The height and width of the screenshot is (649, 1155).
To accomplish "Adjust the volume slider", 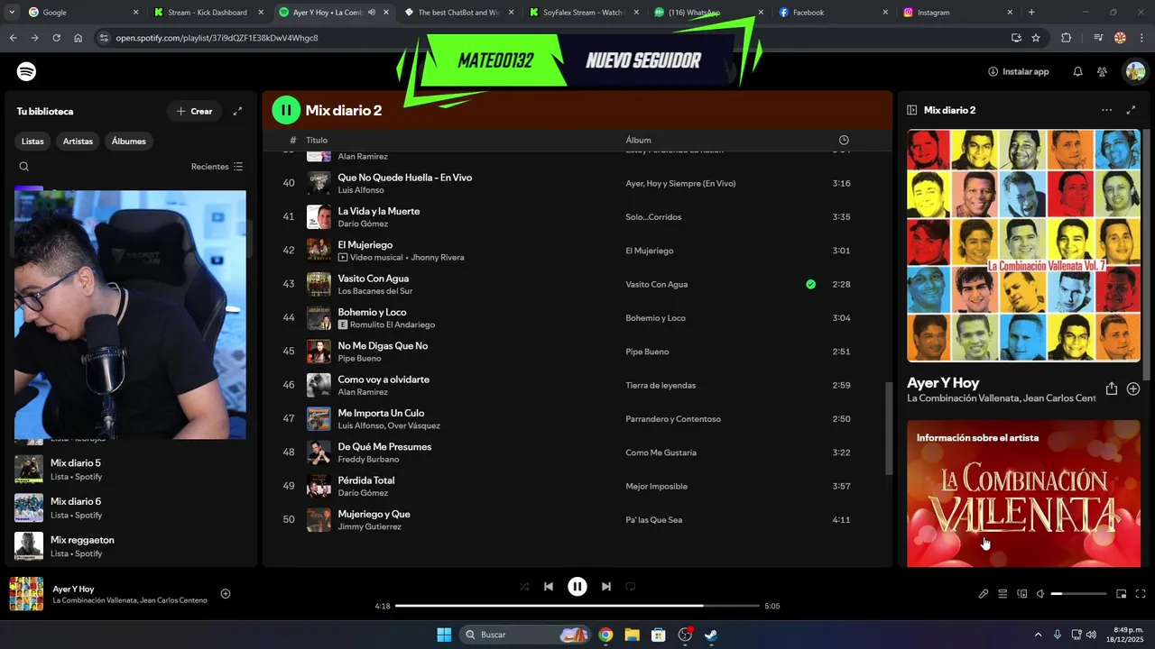I will [1078, 594].
